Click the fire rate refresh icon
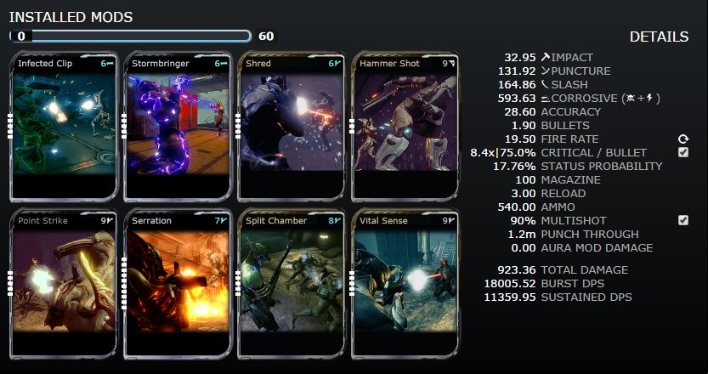Viewport: 708px width, 374px height. 683,139
